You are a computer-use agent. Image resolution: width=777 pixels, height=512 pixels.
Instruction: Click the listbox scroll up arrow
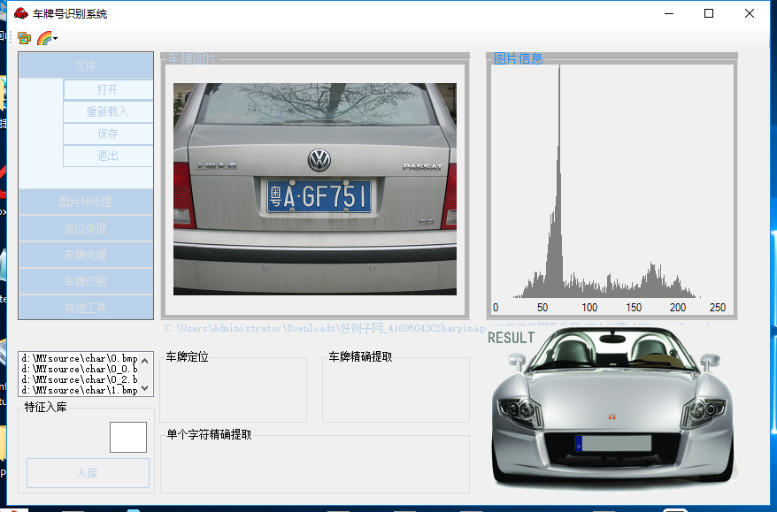tap(145, 361)
